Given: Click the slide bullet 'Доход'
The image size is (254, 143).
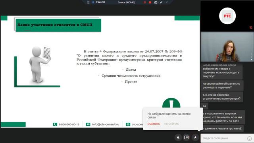Looking at the screenshot, I should tap(131, 70).
